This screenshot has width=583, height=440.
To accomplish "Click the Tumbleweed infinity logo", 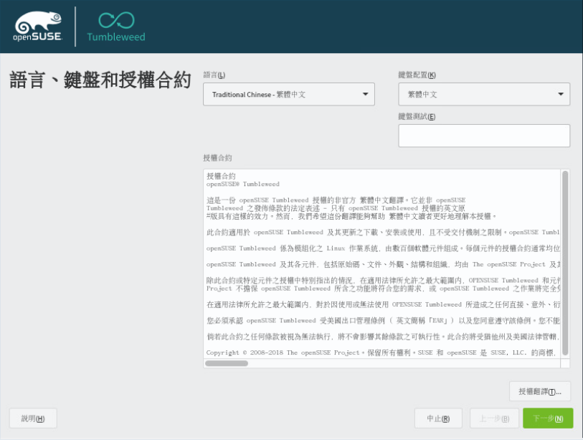I will 116,27.
